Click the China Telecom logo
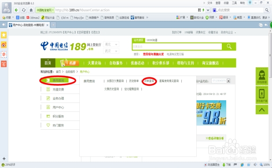The width and height of the screenshot is (272, 168). tap(54, 46)
